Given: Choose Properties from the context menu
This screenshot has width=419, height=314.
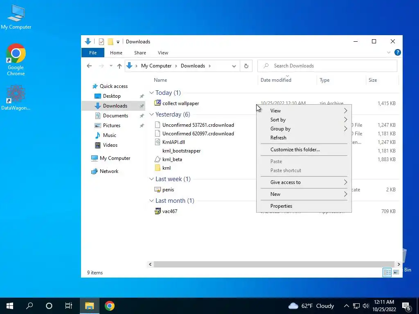Looking at the screenshot, I should pyautogui.click(x=304, y=206).
